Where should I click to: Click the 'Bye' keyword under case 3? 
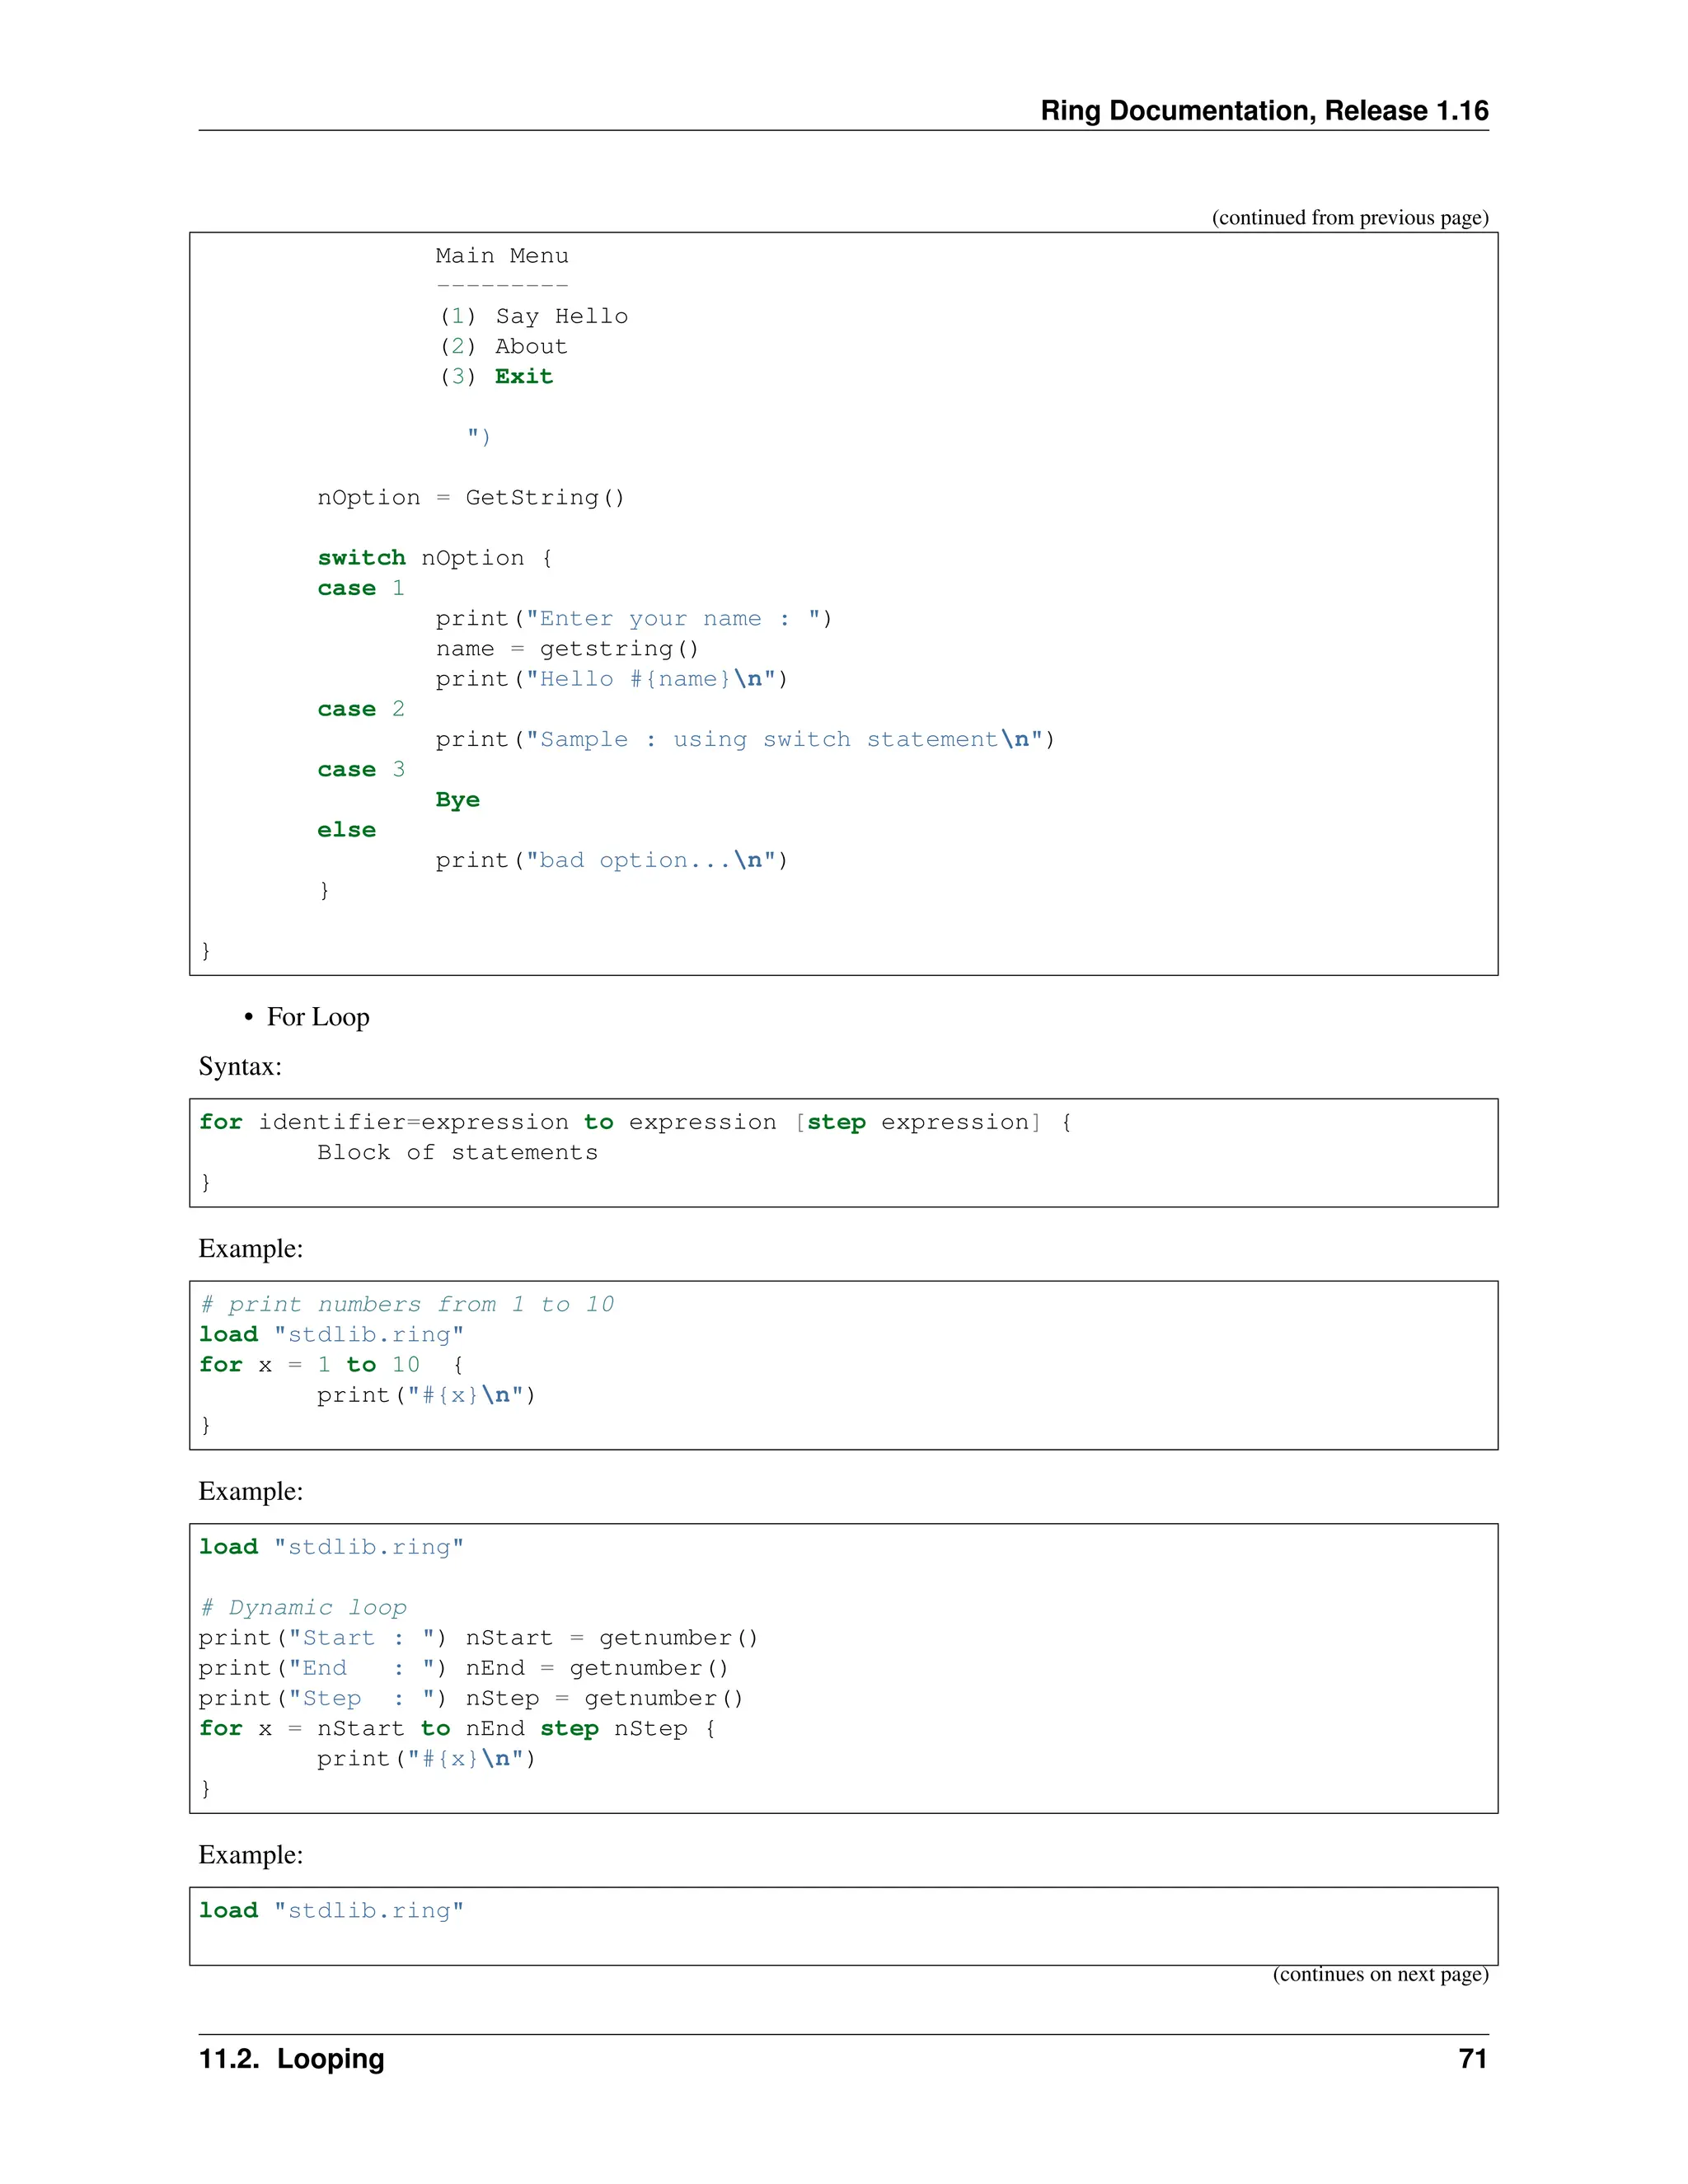457,800
